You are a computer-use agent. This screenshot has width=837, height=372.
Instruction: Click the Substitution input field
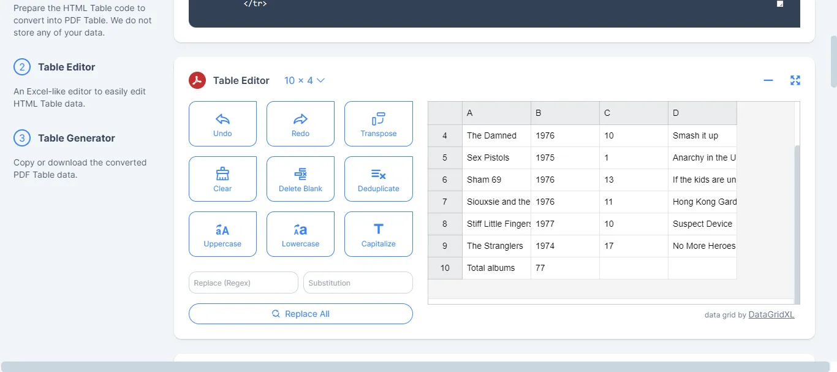[x=358, y=283]
